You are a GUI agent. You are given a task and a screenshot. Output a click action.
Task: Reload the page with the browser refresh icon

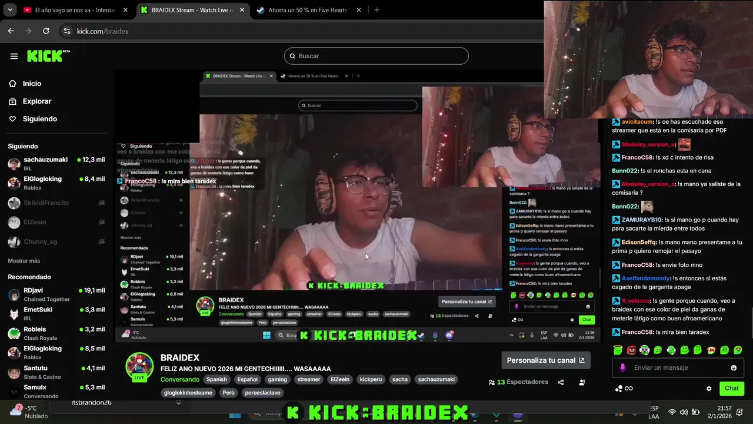click(46, 31)
